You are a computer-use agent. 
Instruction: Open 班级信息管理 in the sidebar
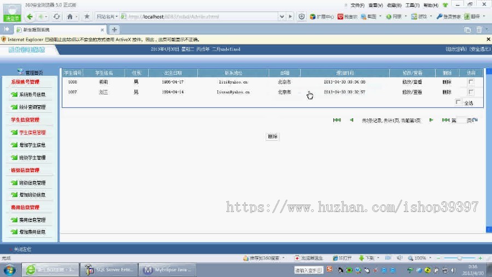32,183
